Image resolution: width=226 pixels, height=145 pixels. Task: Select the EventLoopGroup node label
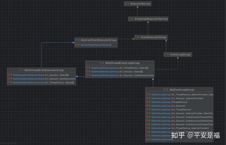180,55
